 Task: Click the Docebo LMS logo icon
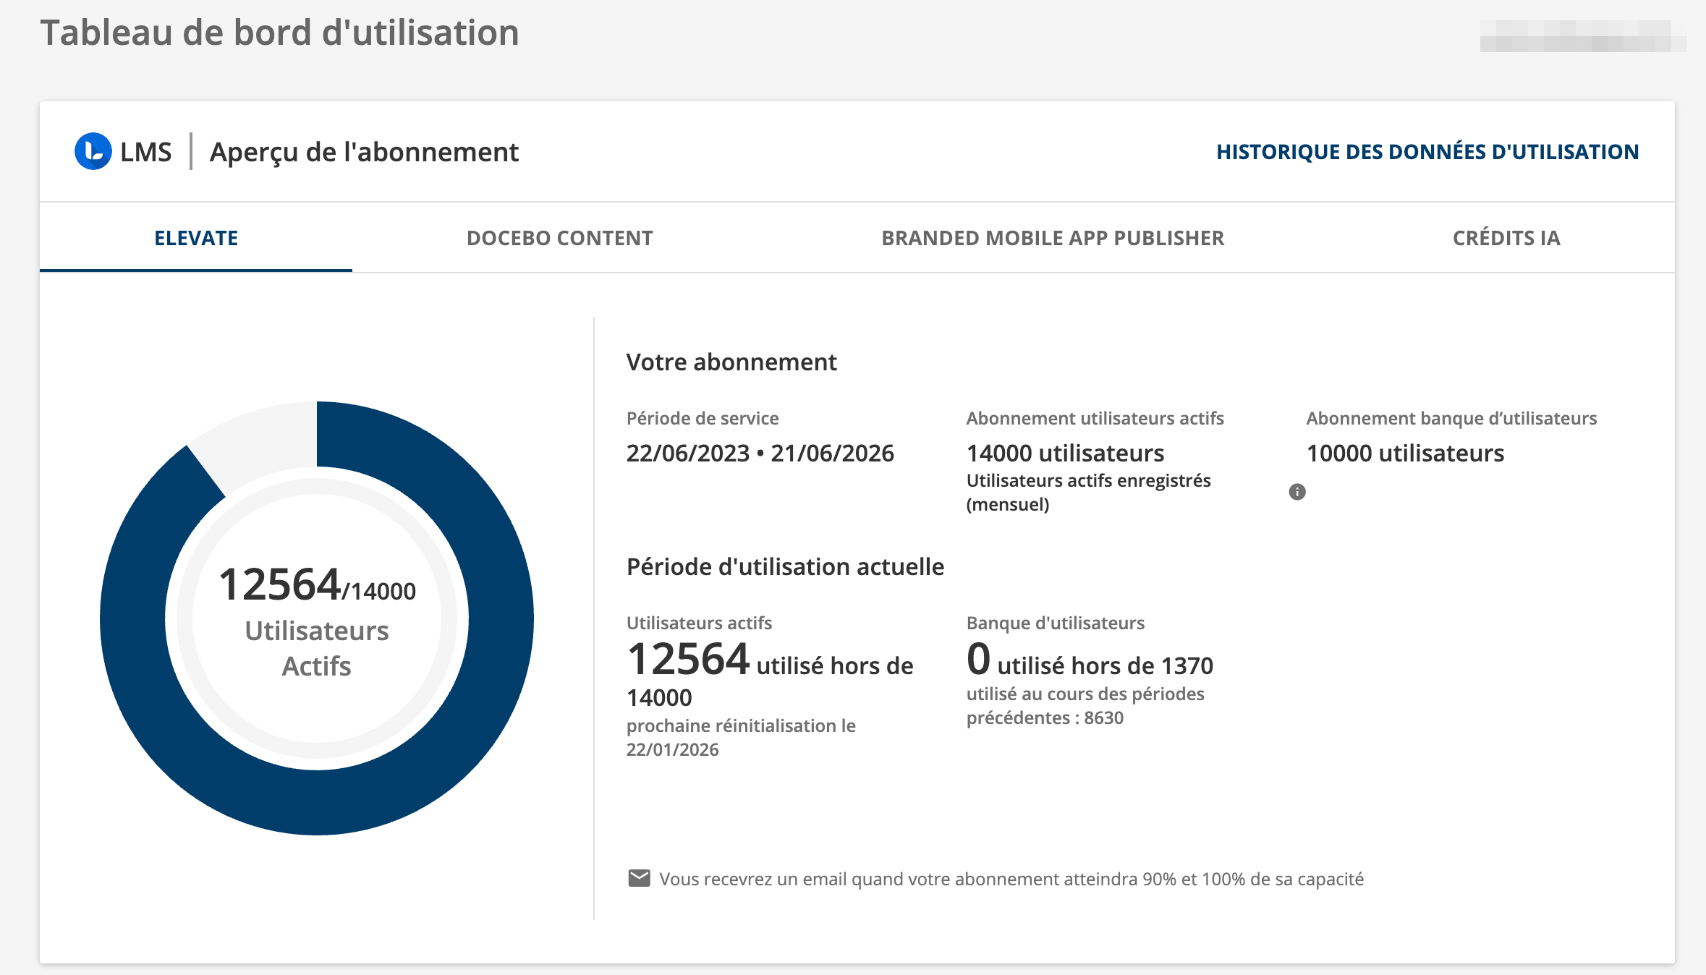click(x=93, y=151)
